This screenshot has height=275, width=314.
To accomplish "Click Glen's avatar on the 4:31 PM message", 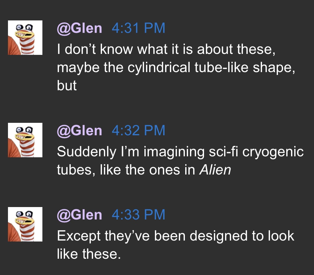I will pos(25,38).
